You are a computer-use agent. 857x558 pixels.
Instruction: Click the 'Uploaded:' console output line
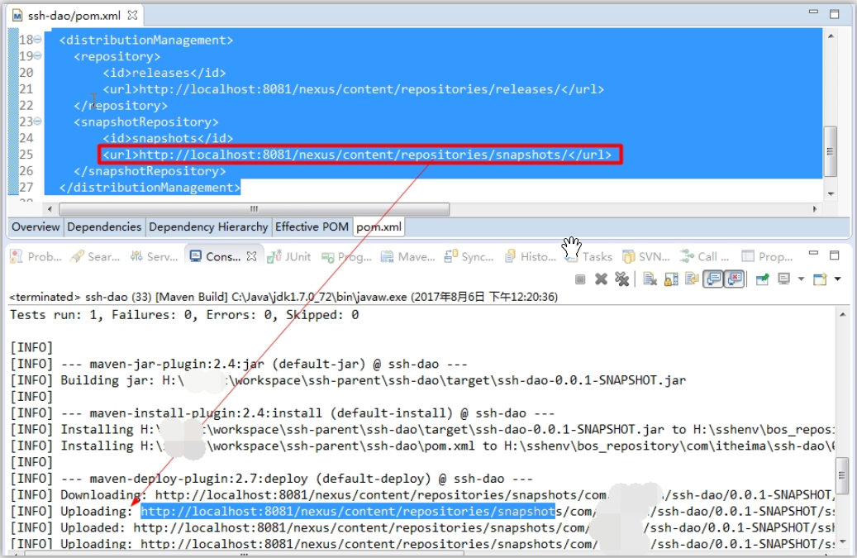[x=422, y=528]
